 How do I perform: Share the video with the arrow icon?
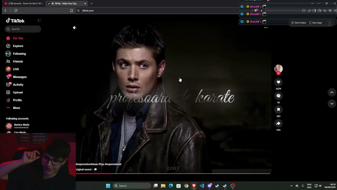click(278, 123)
